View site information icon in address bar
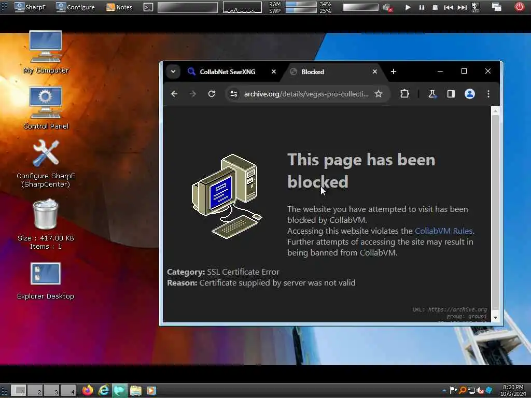The width and height of the screenshot is (531, 398). [234, 94]
